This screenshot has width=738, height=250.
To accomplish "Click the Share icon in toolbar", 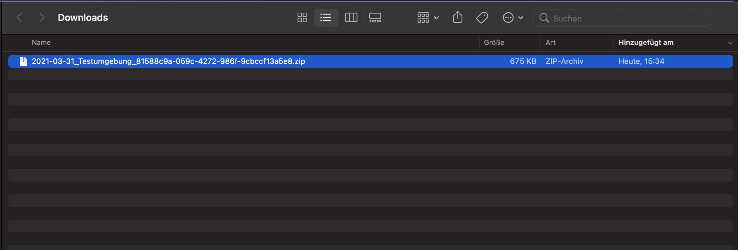I will 458,17.
